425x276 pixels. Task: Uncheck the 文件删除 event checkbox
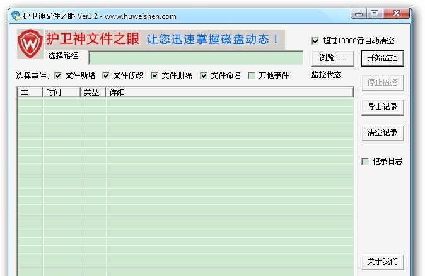154,75
